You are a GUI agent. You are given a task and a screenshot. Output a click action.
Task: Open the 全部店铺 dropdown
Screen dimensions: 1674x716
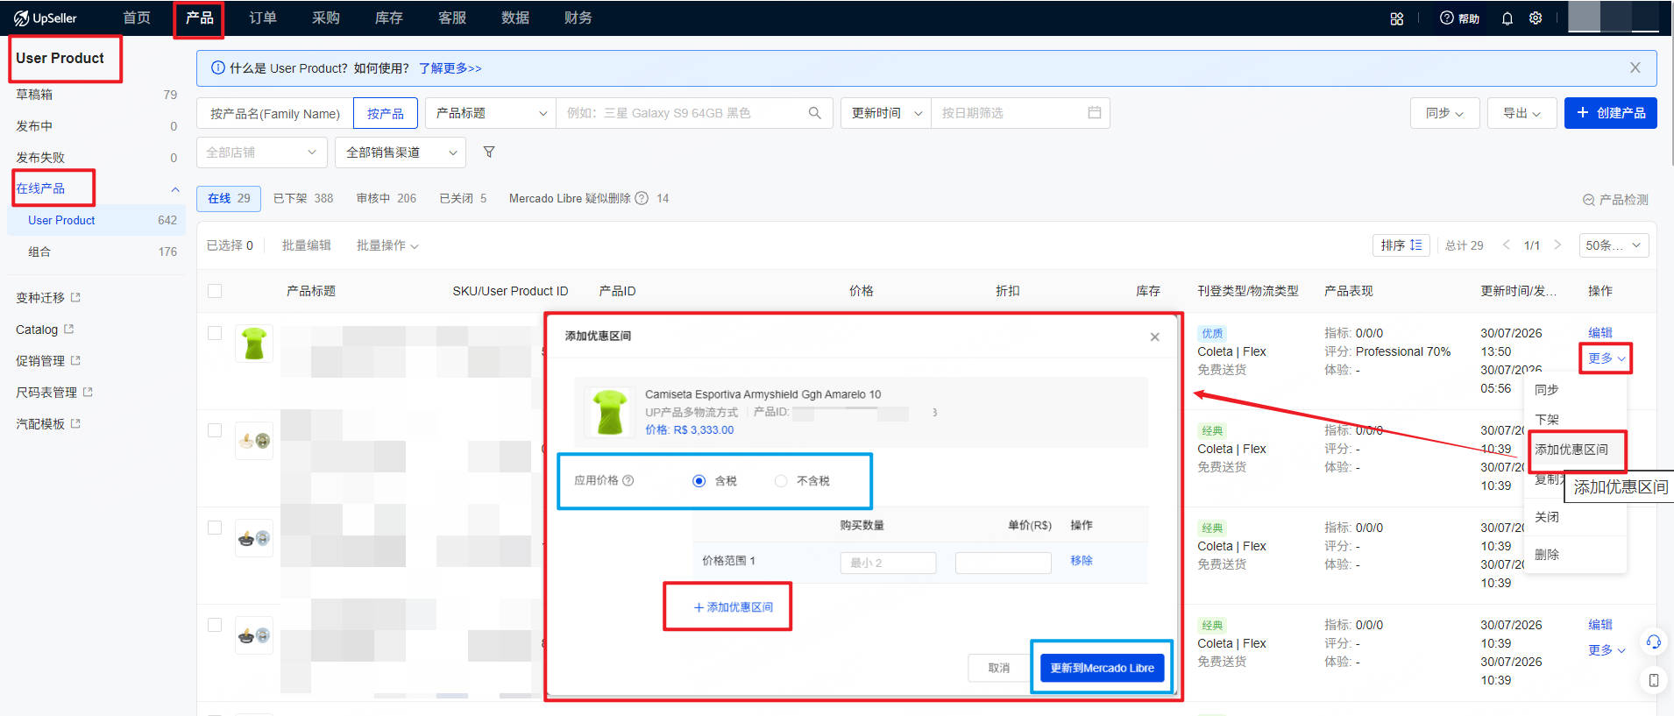[261, 152]
